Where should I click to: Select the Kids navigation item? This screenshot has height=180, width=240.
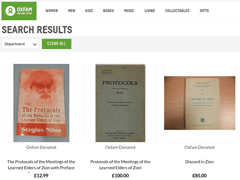89,11
